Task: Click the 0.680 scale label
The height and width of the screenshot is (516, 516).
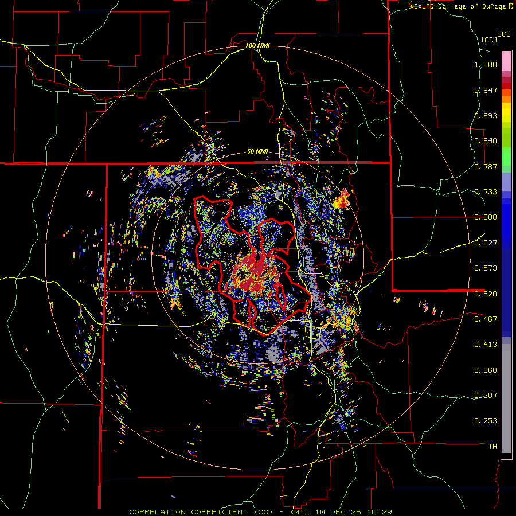Action: [486, 217]
